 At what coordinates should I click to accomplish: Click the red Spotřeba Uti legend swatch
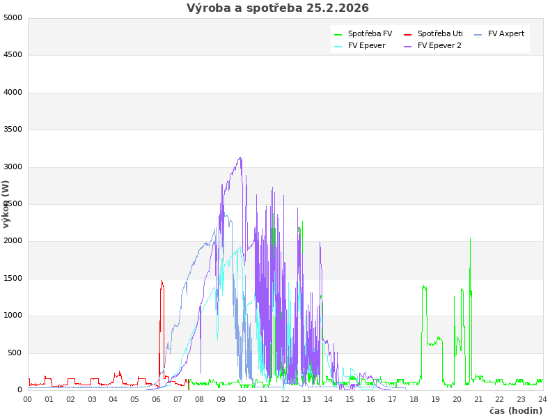(x=408, y=34)
